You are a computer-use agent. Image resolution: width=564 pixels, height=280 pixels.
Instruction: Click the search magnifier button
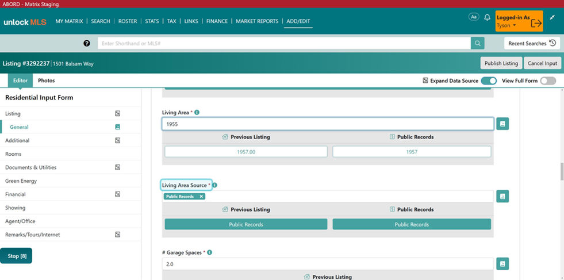coord(477,43)
